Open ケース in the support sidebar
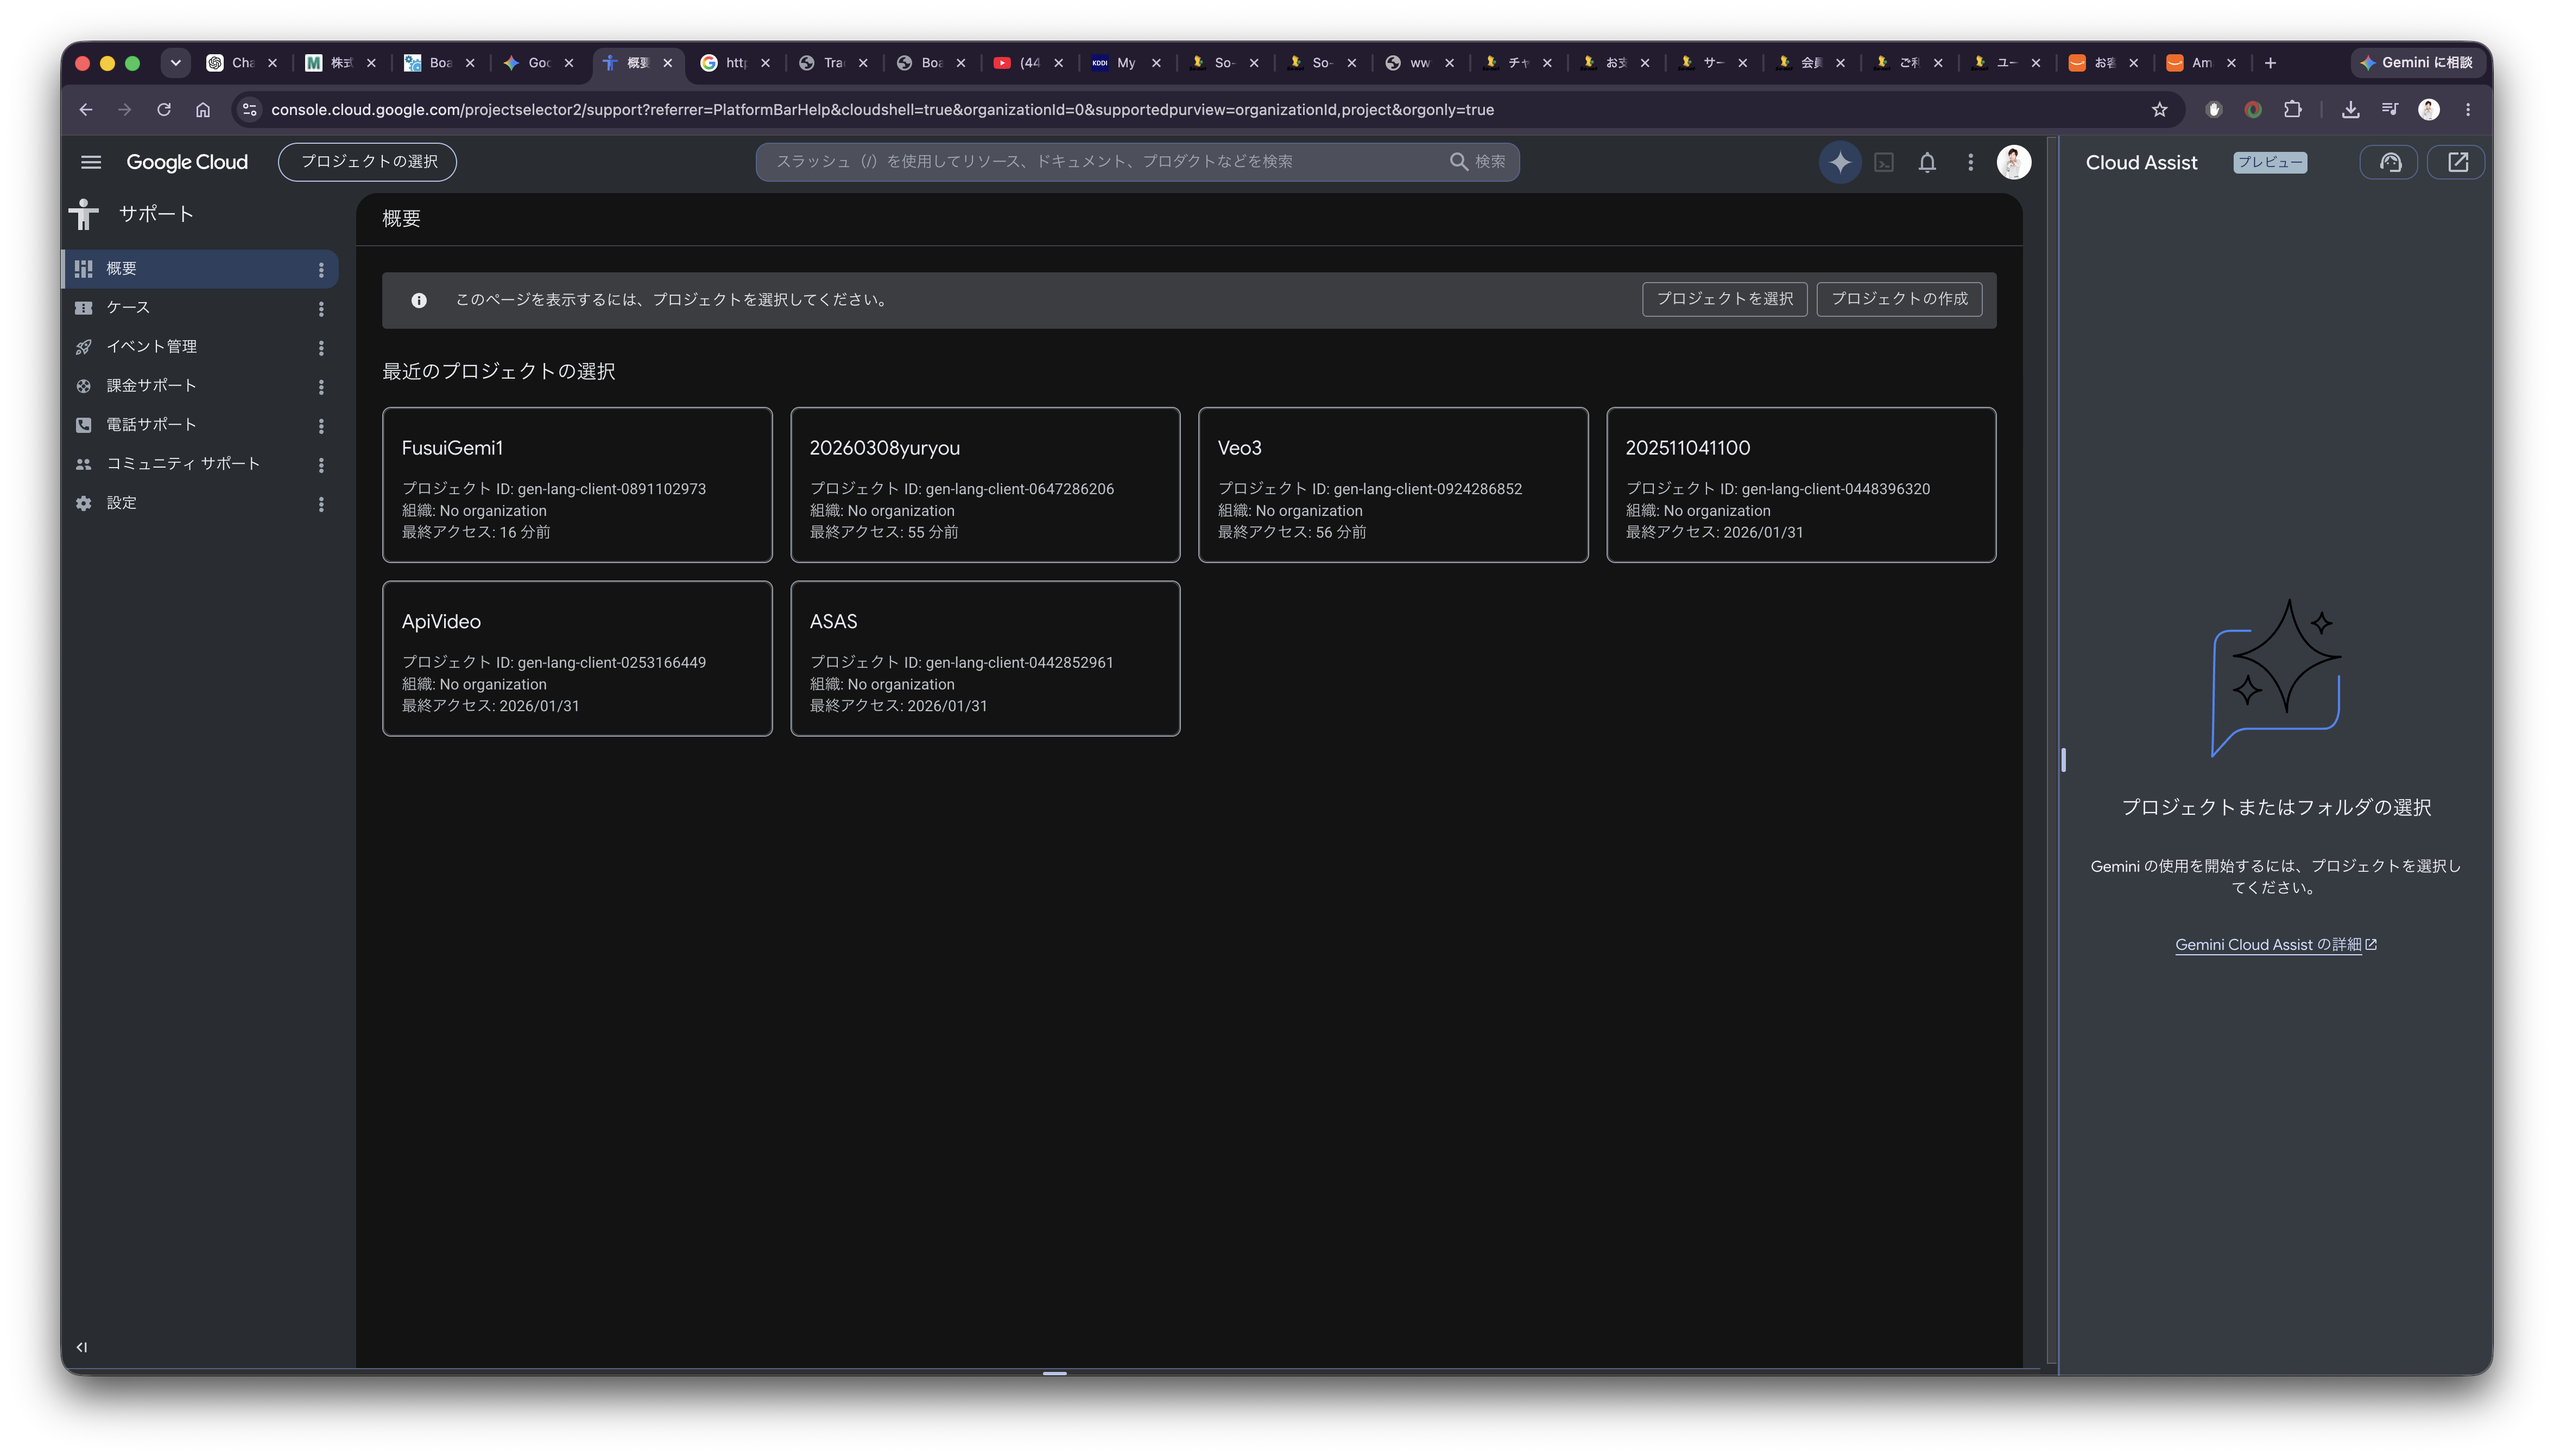This screenshot has height=1456, width=2554. pos(200,308)
